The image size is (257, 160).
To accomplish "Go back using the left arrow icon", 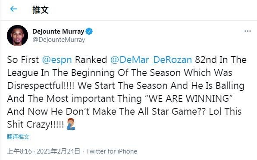I will [x=14, y=9].
